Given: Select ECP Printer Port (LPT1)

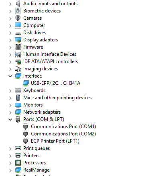Looking at the screenshot, I should pyautogui.click(x=55, y=141).
